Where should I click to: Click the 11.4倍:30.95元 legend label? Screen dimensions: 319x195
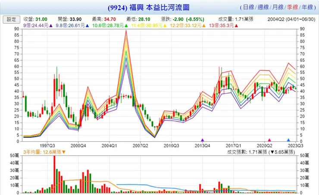point(147,25)
